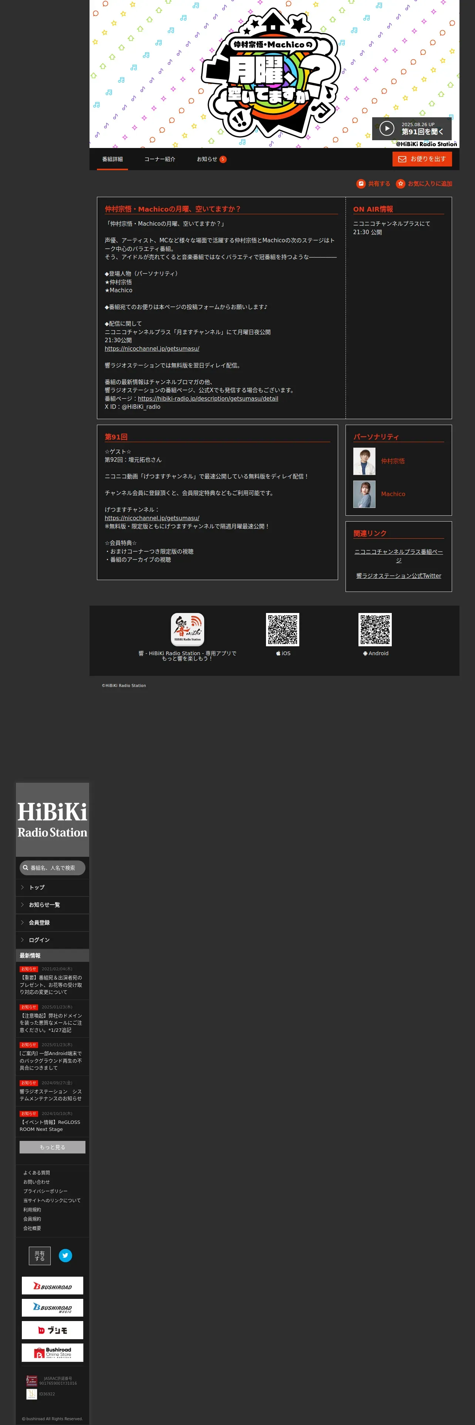Open お問い合わせ footer link
The height and width of the screenshot is (1425, 475).
[x=37, y=1182]
